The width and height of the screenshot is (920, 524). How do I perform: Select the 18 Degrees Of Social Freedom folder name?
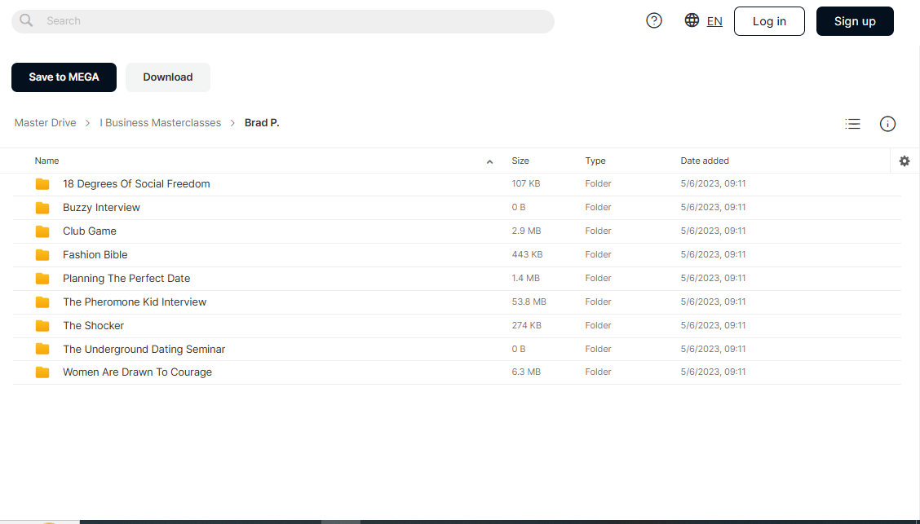tap(136, 184)
